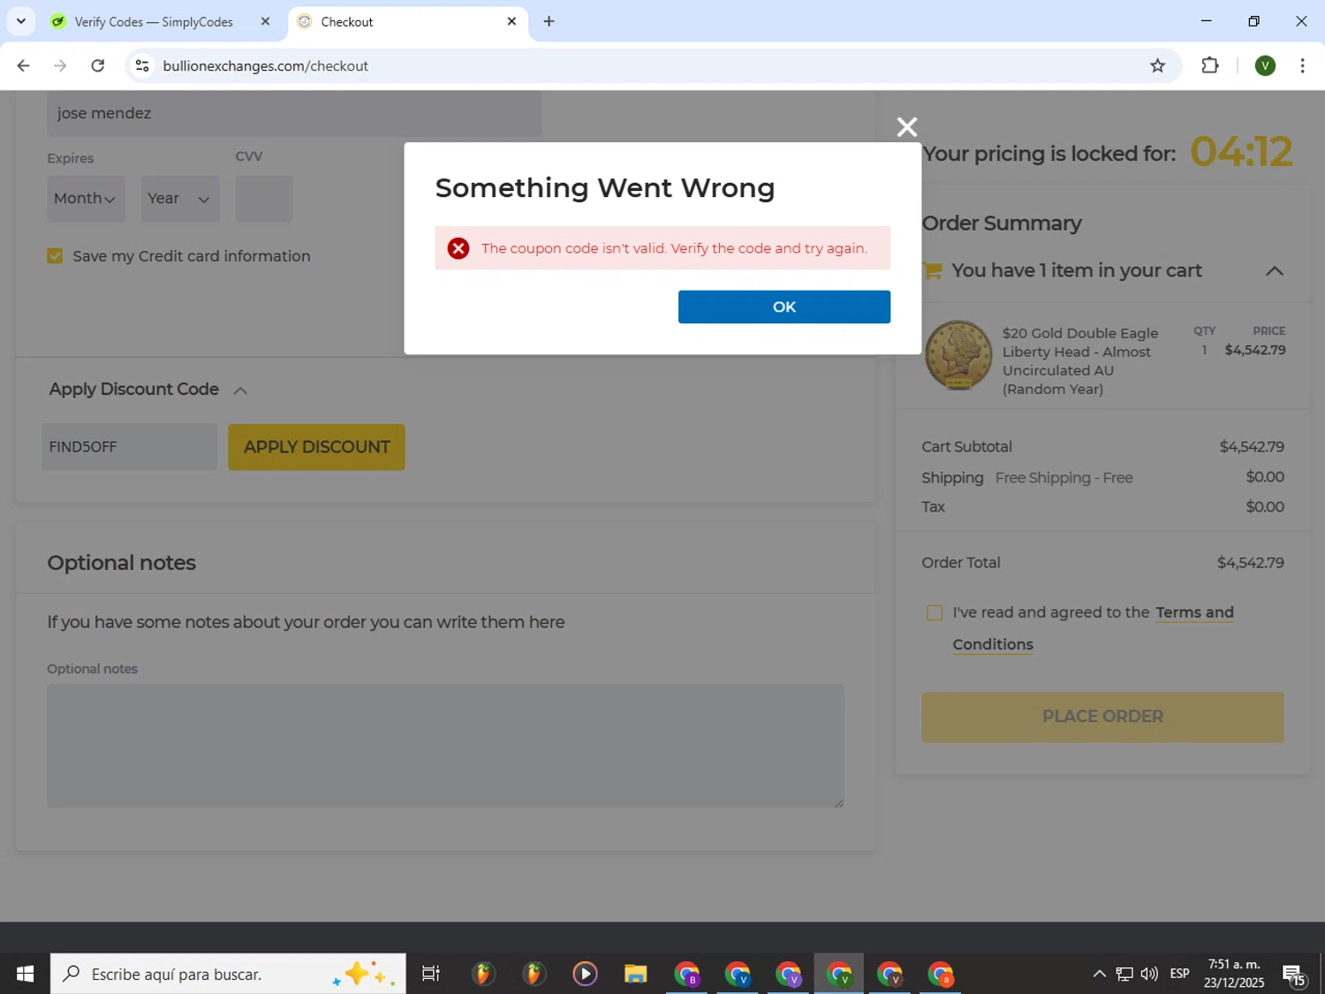Click the APPLY DISCOUNT button
The image size is (1325, 994).
(316, 447)
